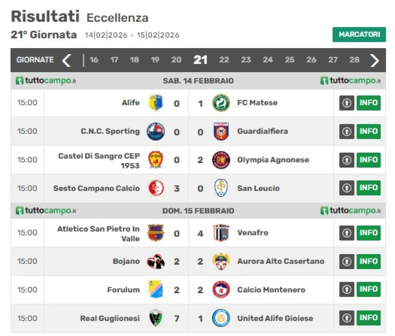Open INFO for Real Guglionesi match
The height and width of the screenshot is (336, 395).
click(368, 318)
